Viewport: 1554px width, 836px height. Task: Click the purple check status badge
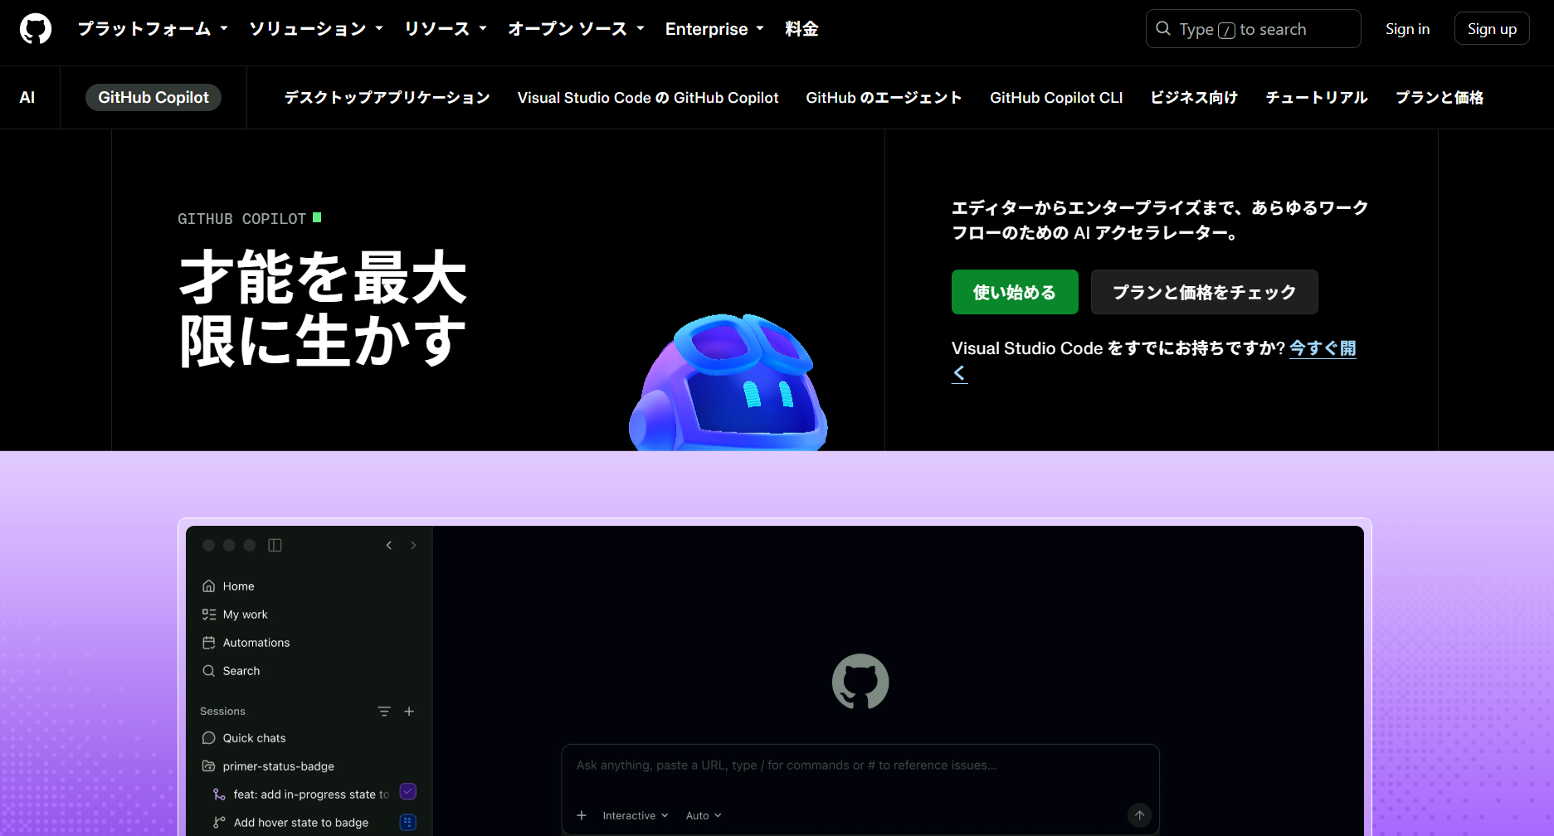[x=408, y=791]
